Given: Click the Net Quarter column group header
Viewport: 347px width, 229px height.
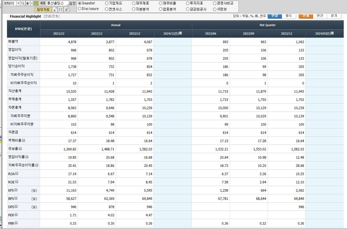Looking at the screenshot, I should click(268, 25).
